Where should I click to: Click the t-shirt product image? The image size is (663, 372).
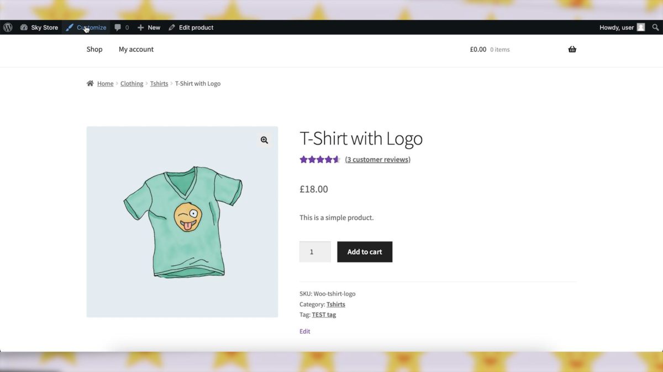point(182,220)
